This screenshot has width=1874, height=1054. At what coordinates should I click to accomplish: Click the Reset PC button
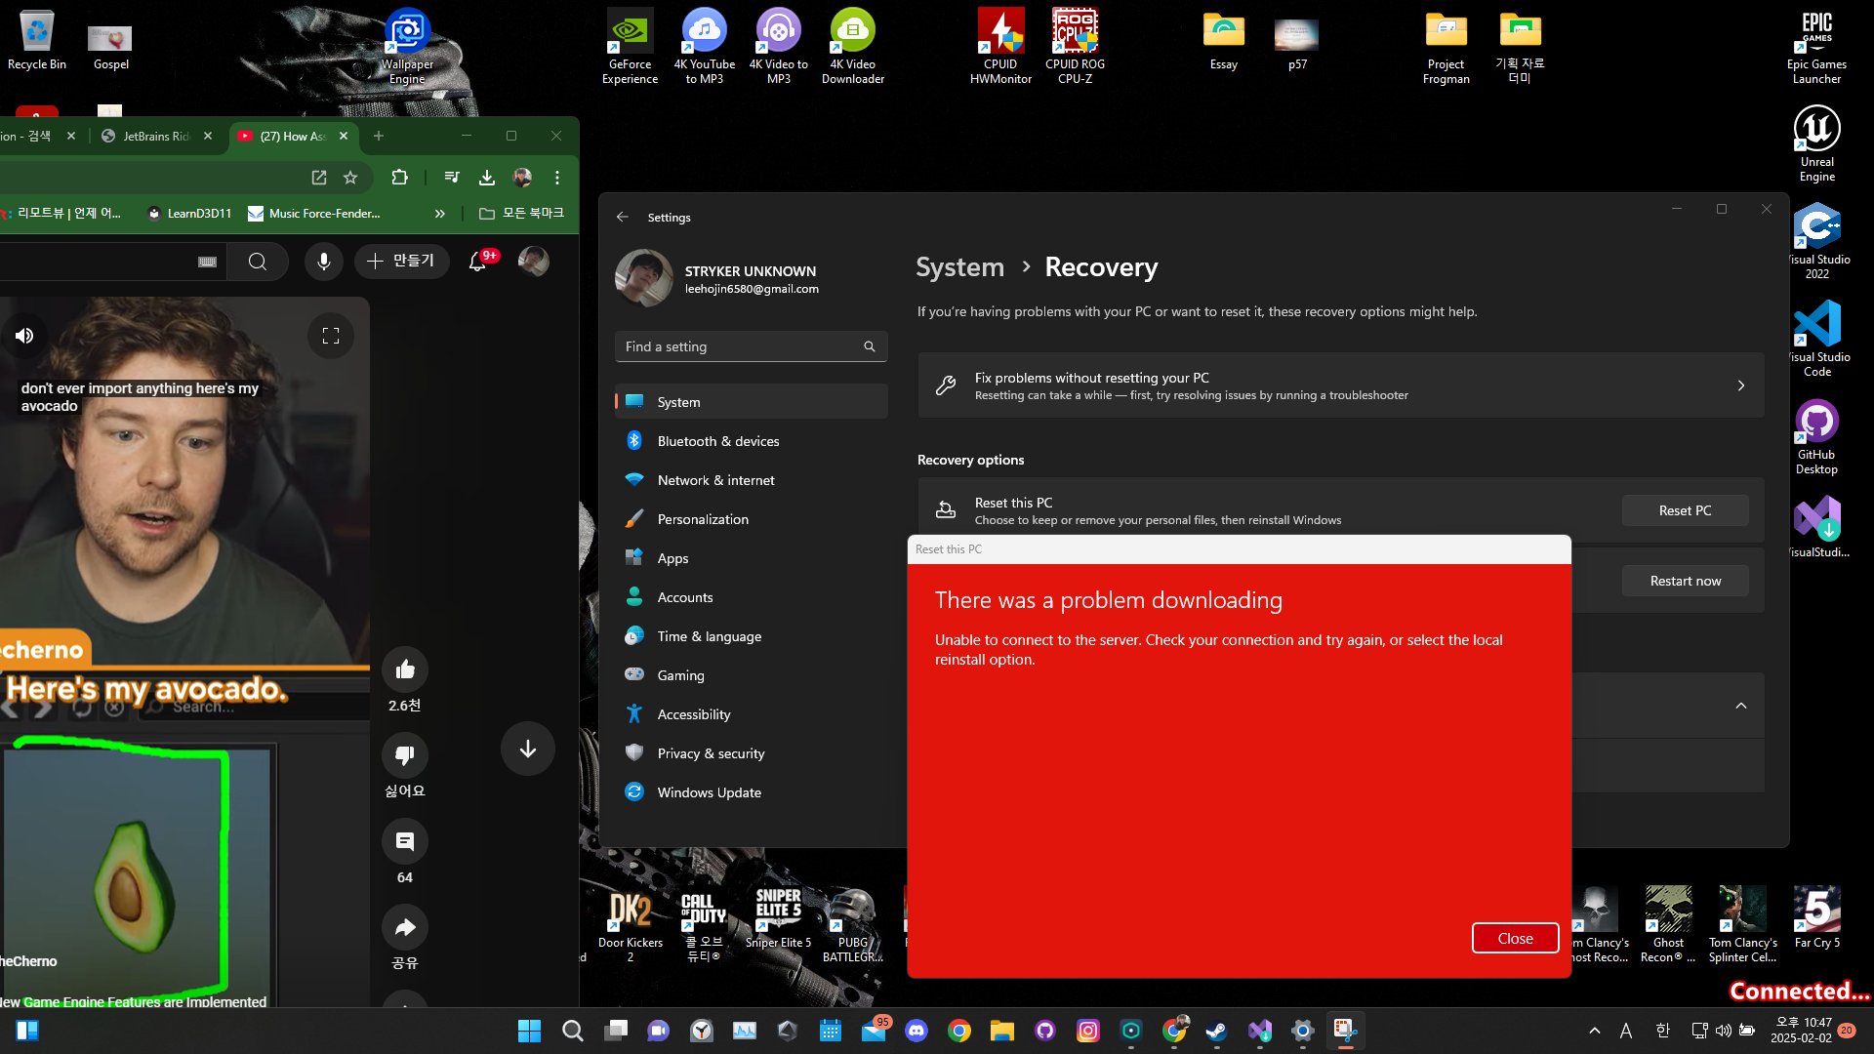point(1685,510)
